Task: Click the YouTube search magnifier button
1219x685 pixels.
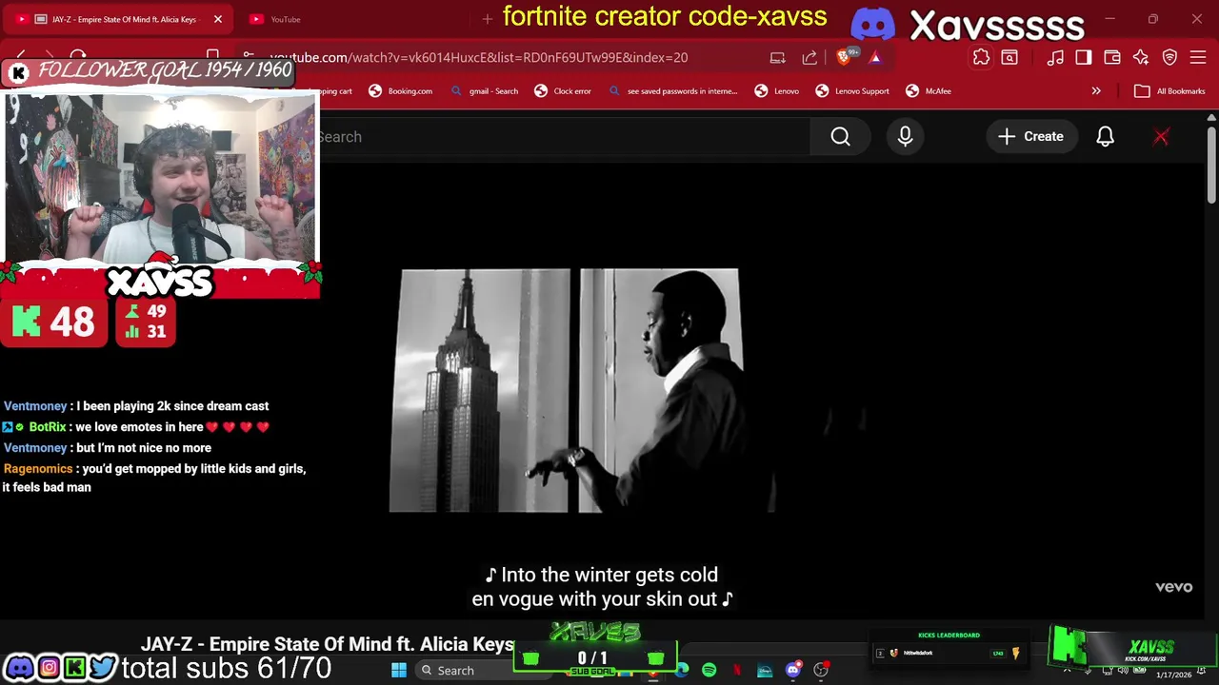Action: 840,137
